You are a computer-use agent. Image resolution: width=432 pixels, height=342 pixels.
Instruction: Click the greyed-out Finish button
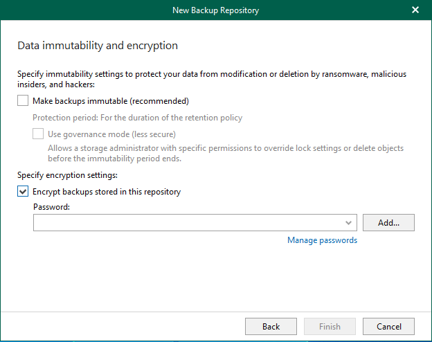330,327
